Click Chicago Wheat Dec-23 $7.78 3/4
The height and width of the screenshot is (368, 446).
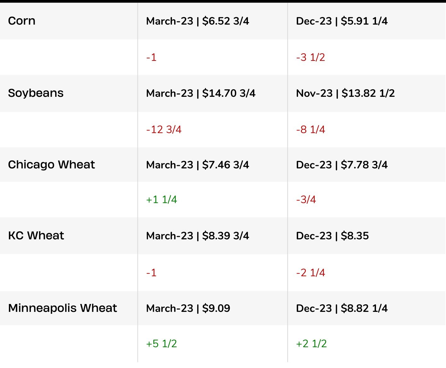tap(342, 165)
